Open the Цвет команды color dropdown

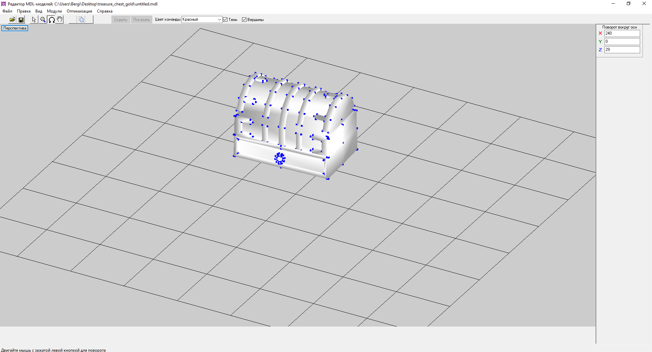[x=202, y=20]
